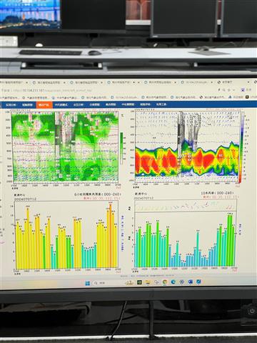Screen dimensions: 257x343
Task: Click the tallest orange bar in the yellow chart
Action: 111,235
